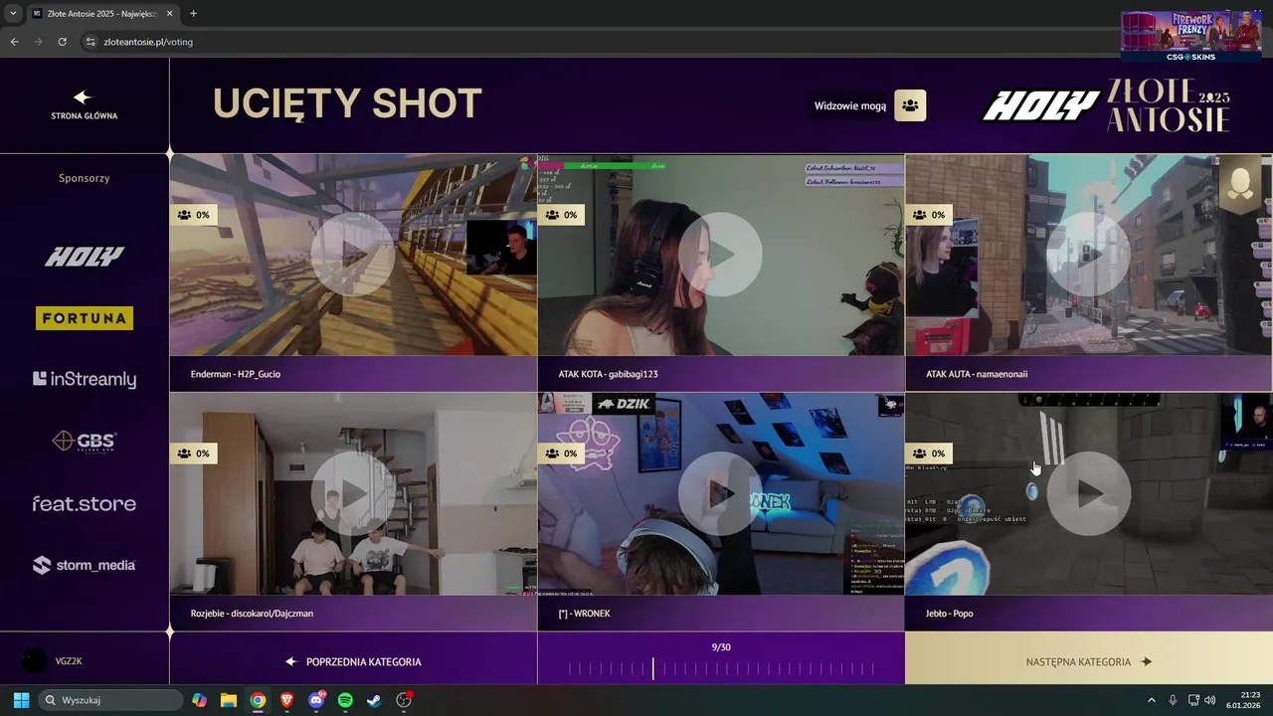This screenshot has height=716, width=1273.
Task: Show hidden system tray icons
Action: point(1152,700)
